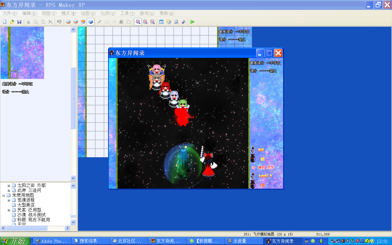Select Layer 2 editing mode icon
This screenshot has width=392, height=245.
tap(76, 22)
